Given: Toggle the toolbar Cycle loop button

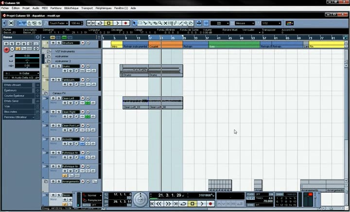Looking at the screenshot, I should [x=100, y=23].
